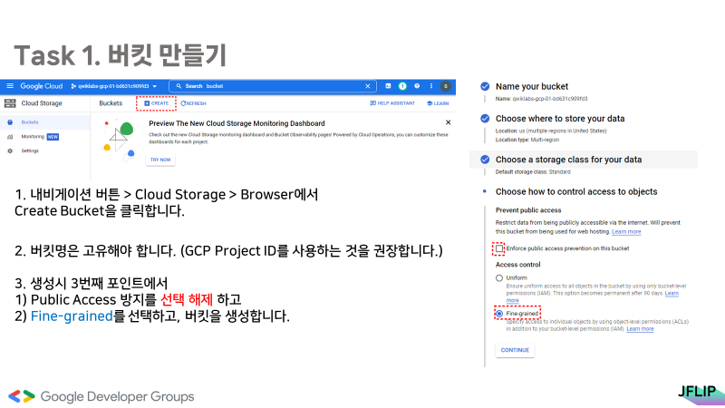Click the Settings gear icon

tap(10, 151)
